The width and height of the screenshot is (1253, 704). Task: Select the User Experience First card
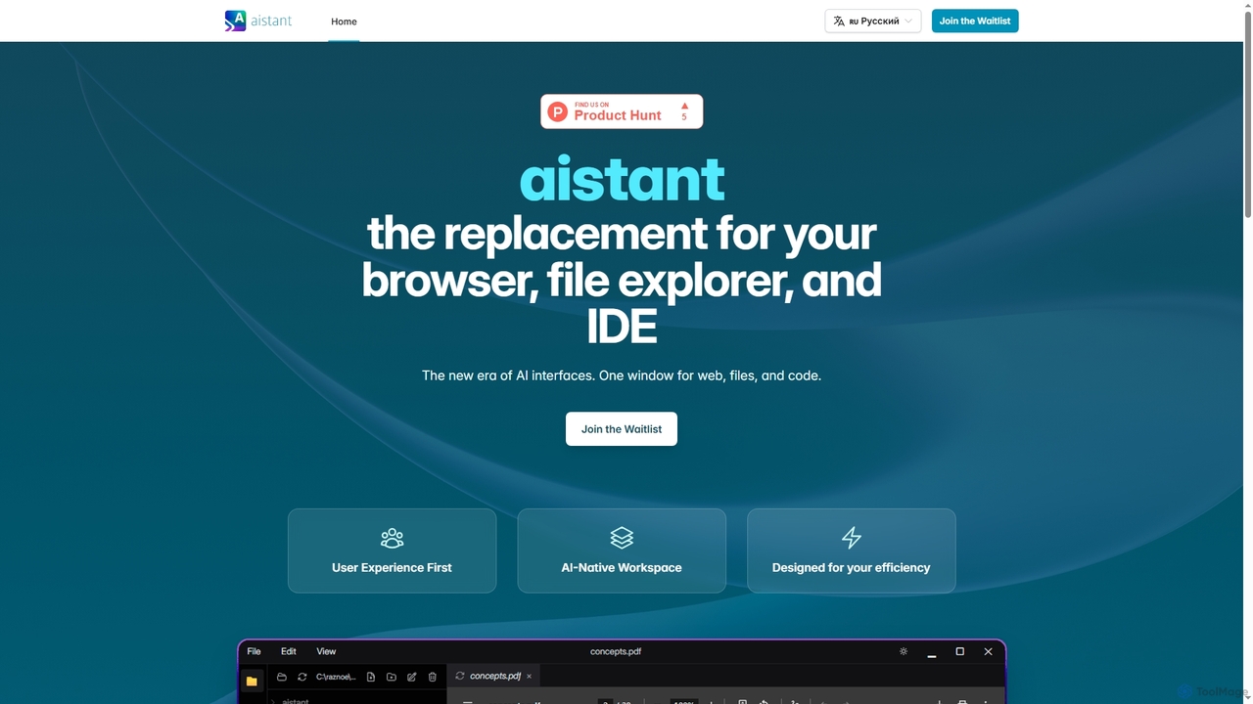[392, 550]
